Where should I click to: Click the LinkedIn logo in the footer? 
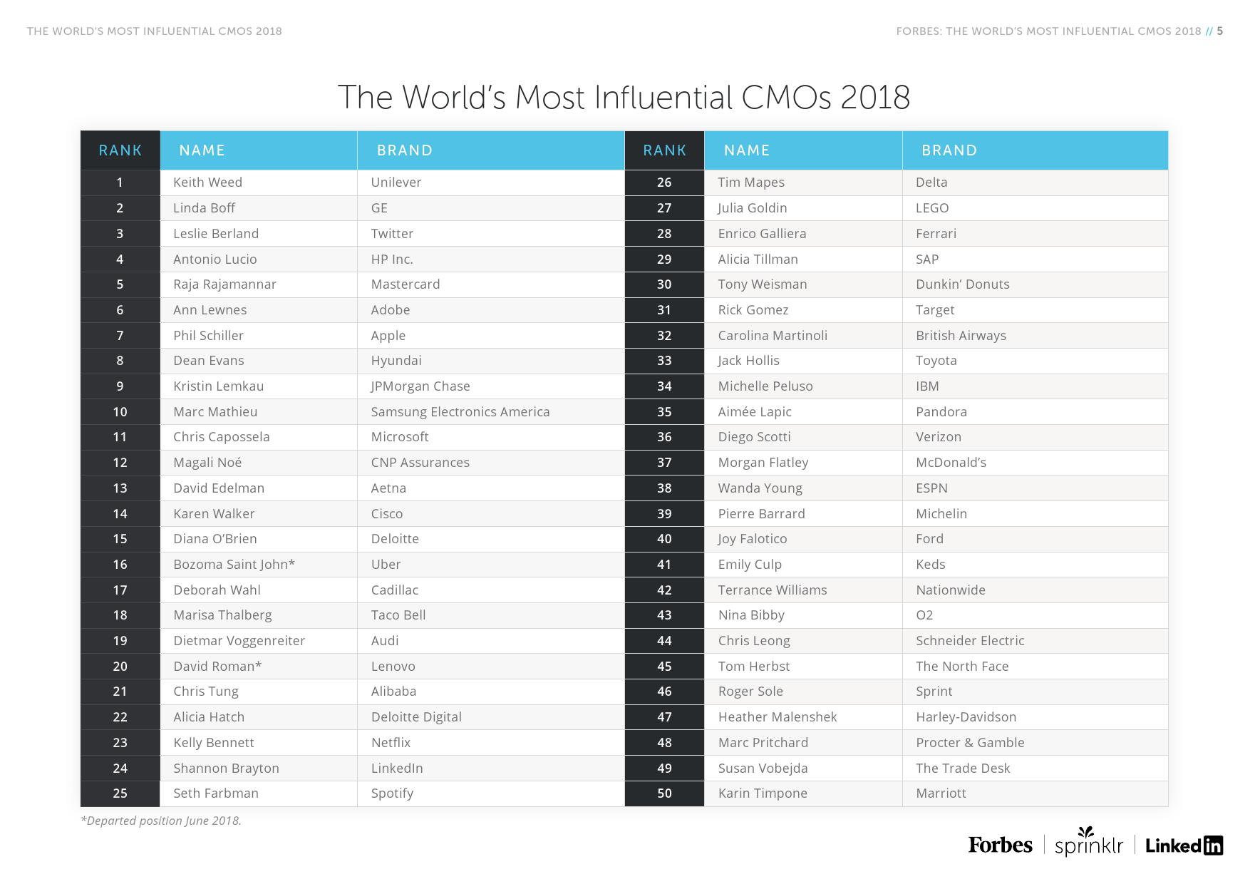pyautogui.click(x=1184, y=846)
